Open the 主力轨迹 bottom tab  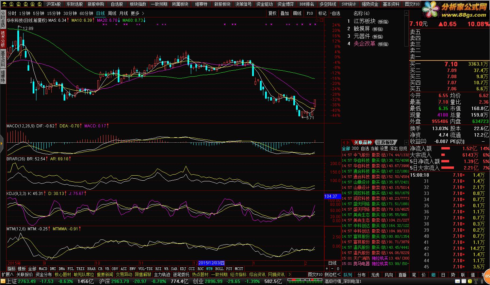[x=162, y=274]
